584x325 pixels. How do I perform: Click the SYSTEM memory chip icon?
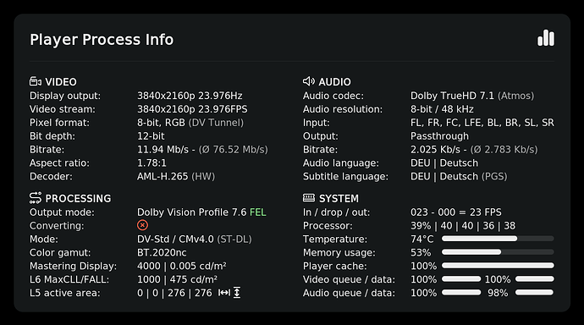pyautogui.click(x=309, y=198)
